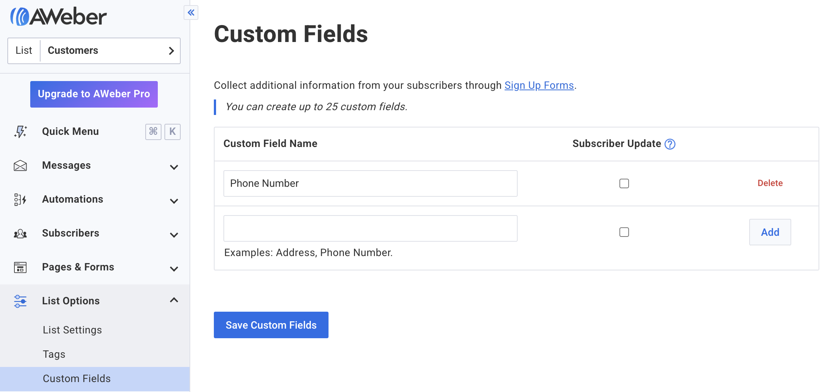This screenshot has width=820, height=392.
Task: Check Subscriber Update for the new field
Action: 624,232
